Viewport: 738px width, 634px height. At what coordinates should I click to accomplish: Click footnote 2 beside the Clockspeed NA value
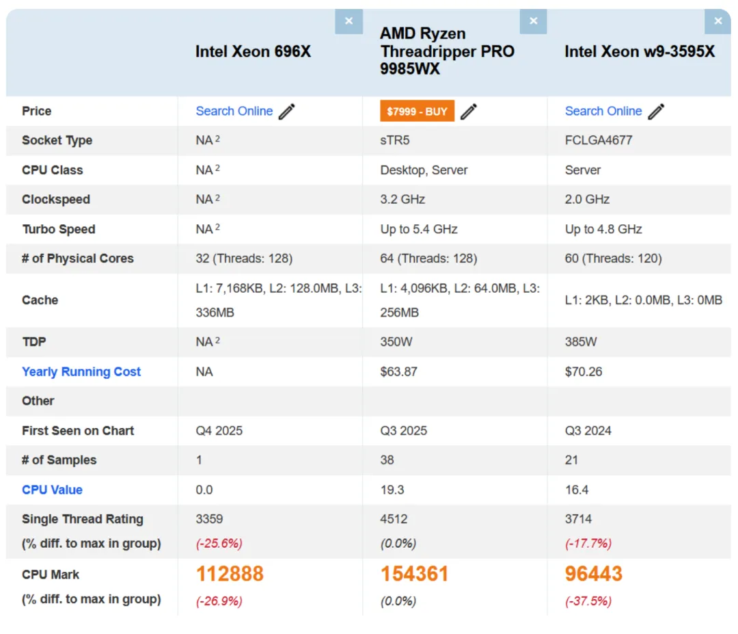point(217,196)
